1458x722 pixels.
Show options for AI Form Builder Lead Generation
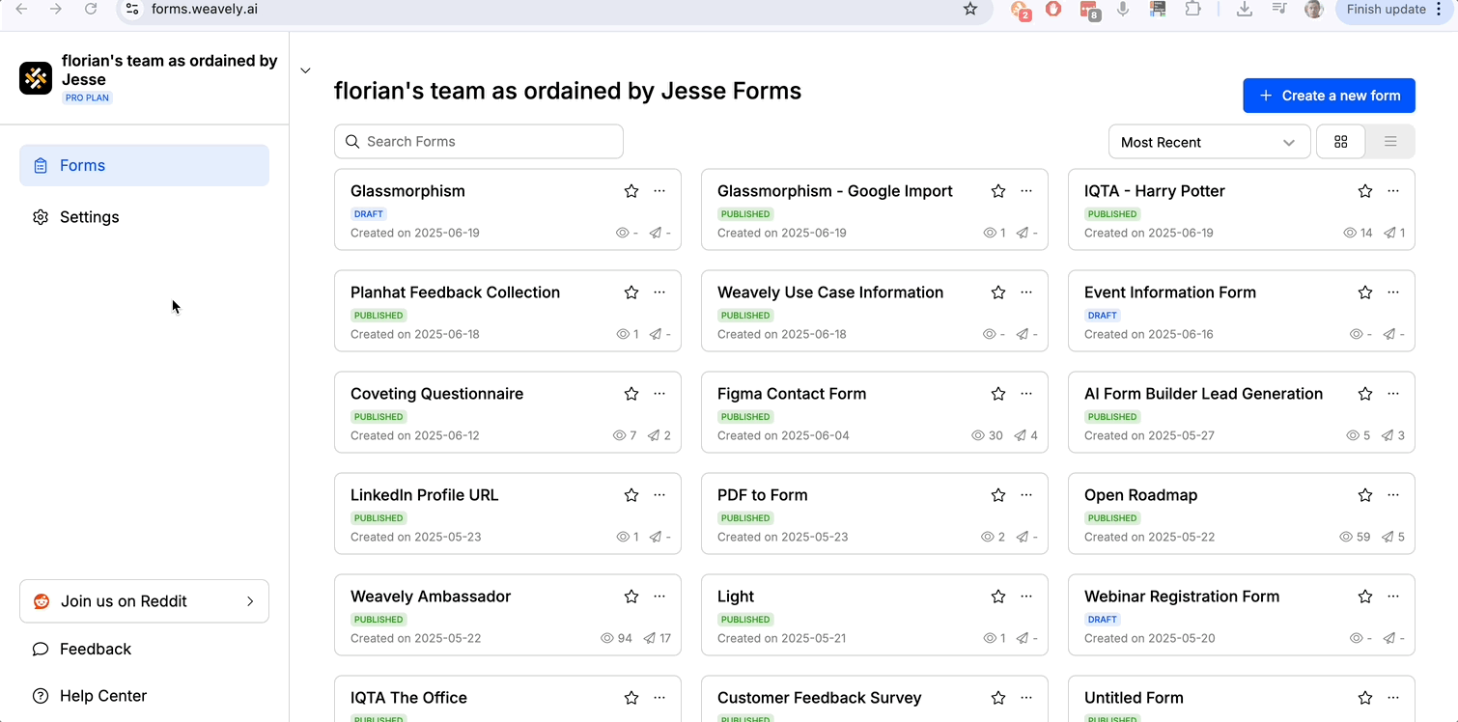click(1393, 394)
